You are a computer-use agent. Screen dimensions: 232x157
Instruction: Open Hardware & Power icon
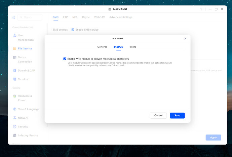pyautogui.click(x=14, y=96)
